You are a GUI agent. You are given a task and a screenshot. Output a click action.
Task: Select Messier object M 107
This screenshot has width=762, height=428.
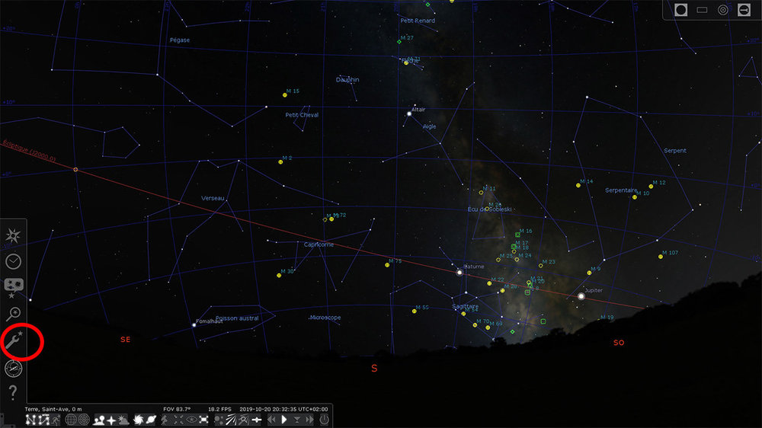coord(661,257)
